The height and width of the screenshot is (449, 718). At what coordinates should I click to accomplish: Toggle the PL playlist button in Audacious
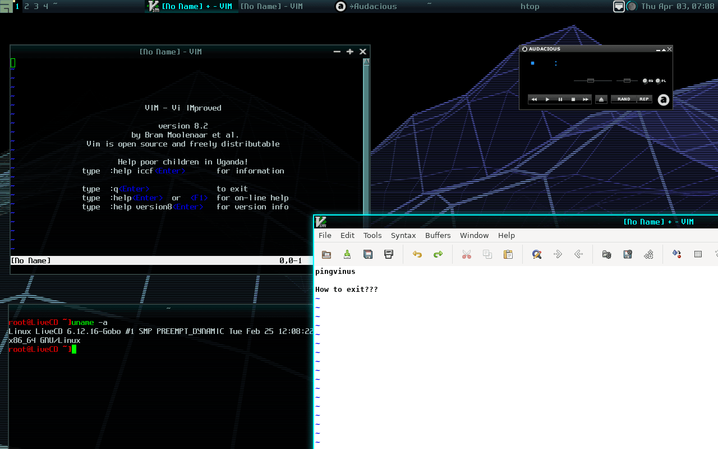coord(661,81)
